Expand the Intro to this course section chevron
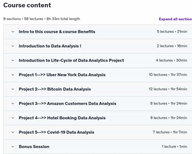The width and height of the screenshot is (192, 154). [13, 32]
